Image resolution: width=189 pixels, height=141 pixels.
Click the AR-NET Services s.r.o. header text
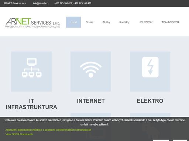pos(15,3)
